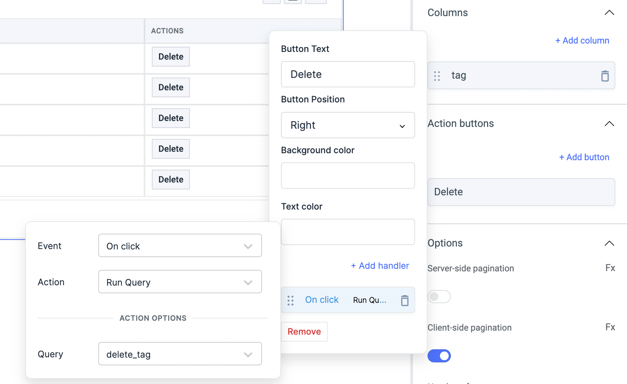Open the Query dropdown showing delete_tag
Screen dimensions: 627x384
pyautogui.click(x=180, y=354)
